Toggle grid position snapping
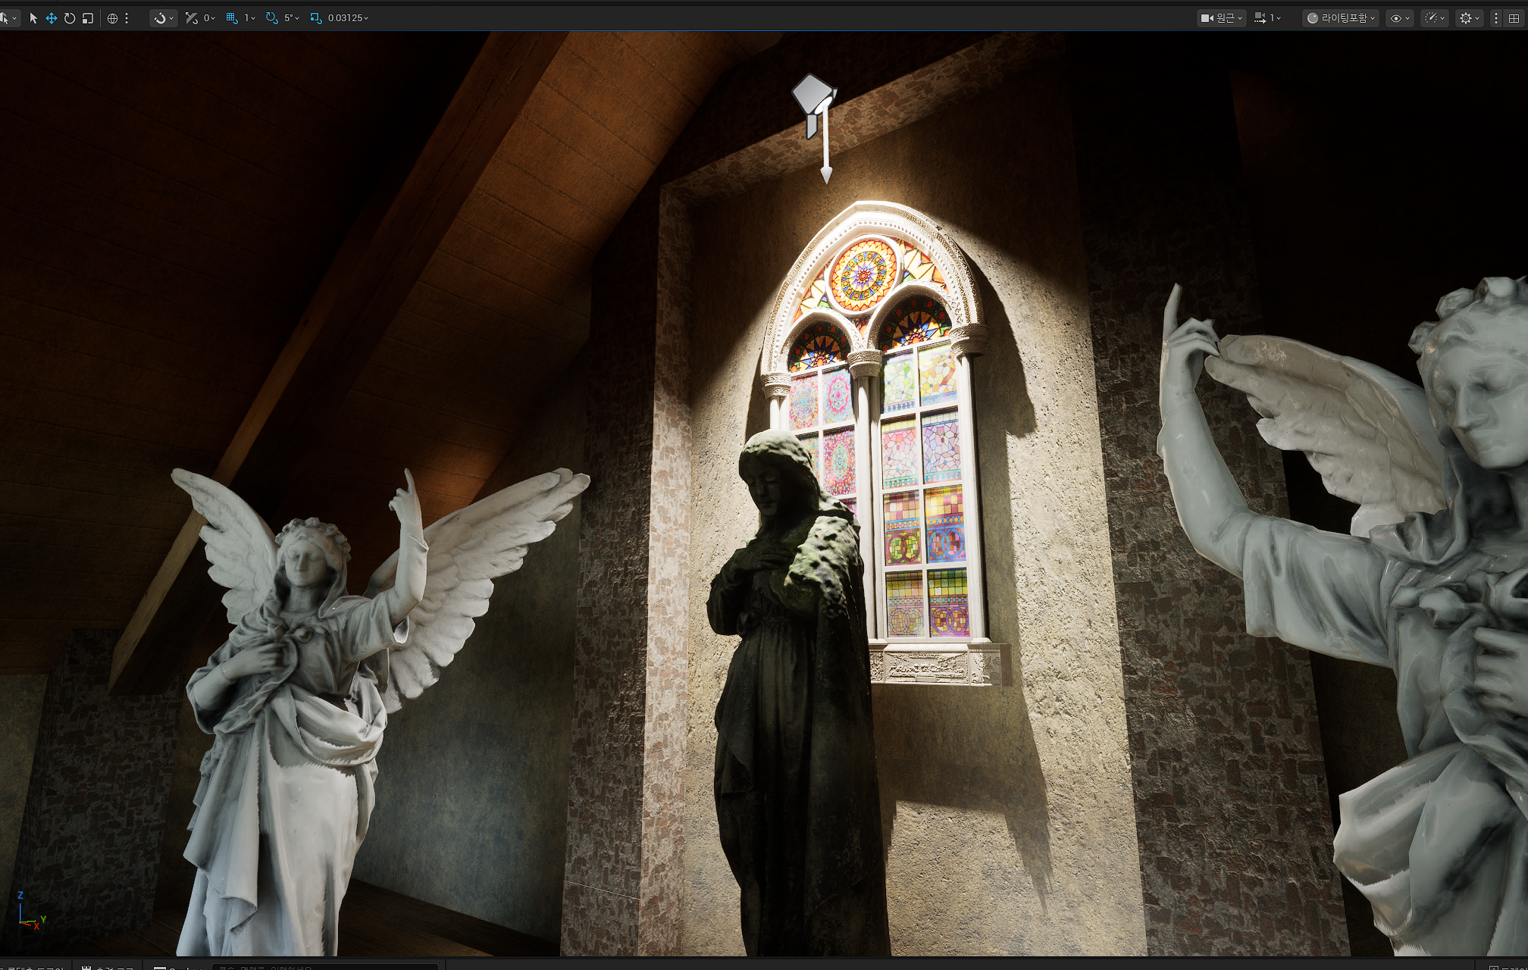 click(x=232, y=18)
